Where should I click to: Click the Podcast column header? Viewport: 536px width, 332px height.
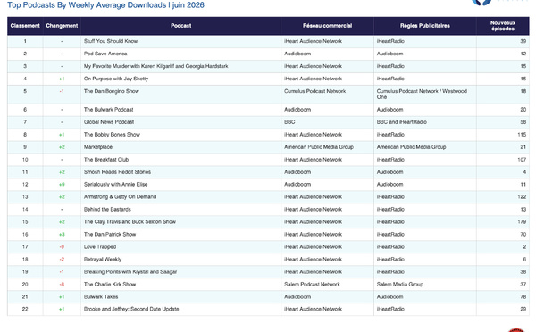pyautogui.click(x=180, y=26)
